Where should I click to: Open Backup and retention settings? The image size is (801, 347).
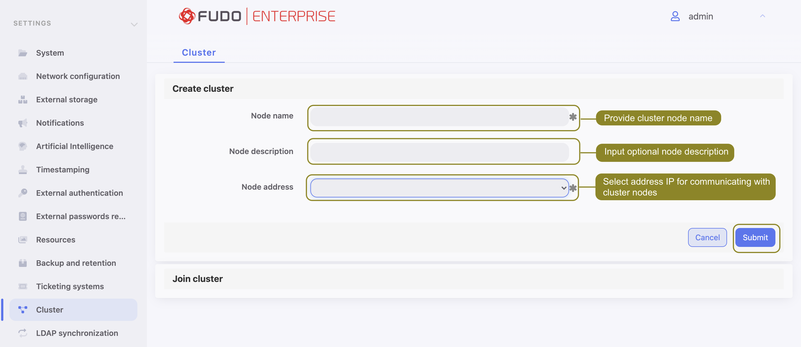[x=76, y=263]
